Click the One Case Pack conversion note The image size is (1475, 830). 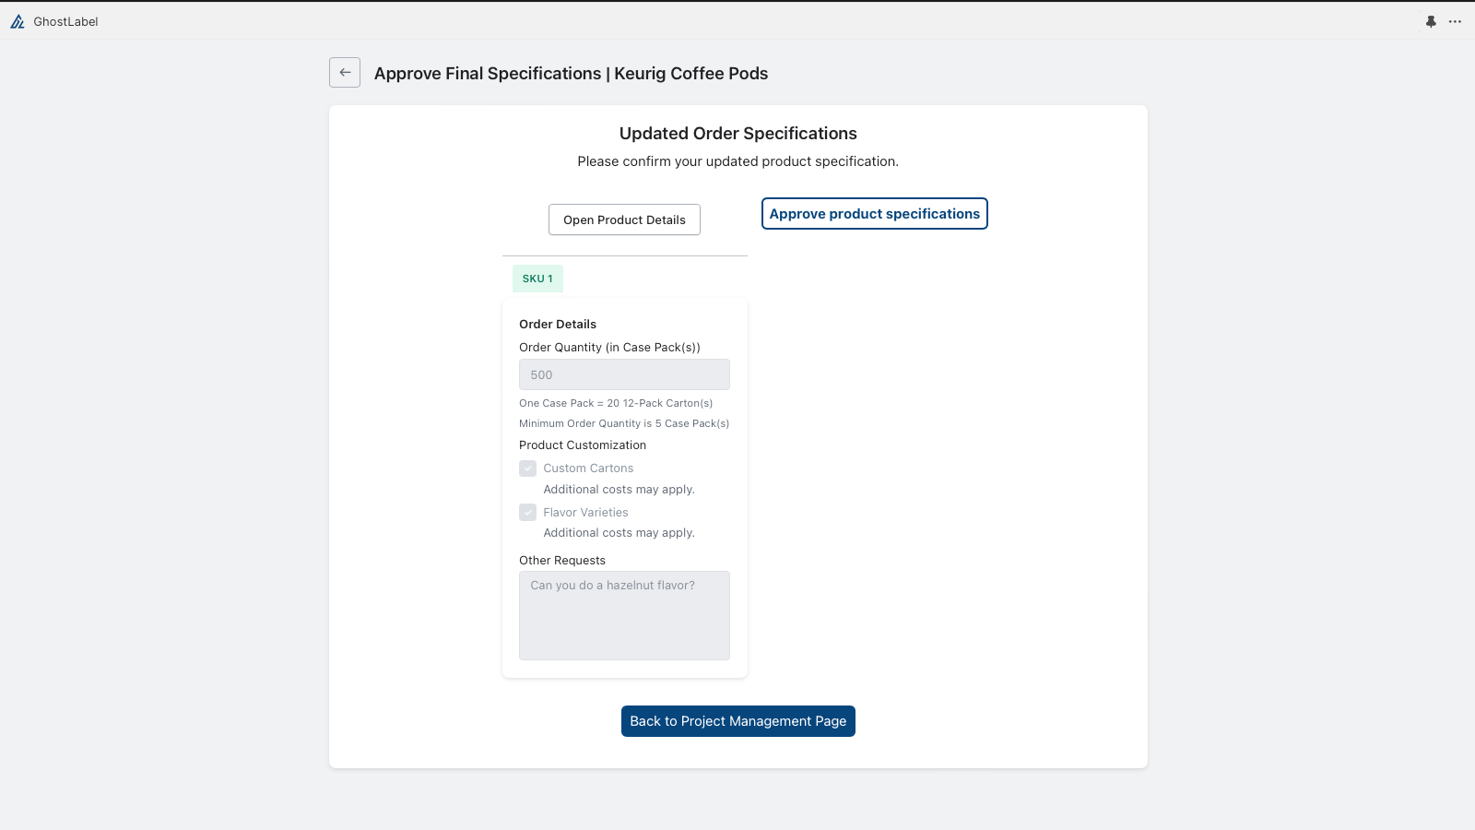point(616,403)
